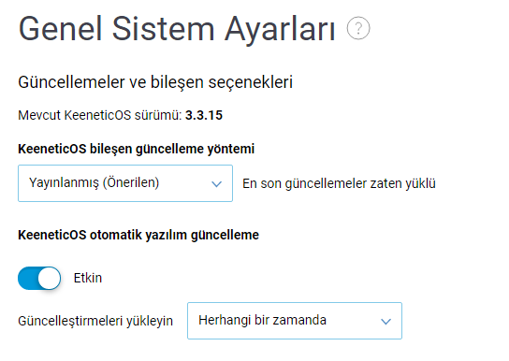Open the Yayınlanmış (Önerilen) update method dropdown
Screen dimensions: 509x361
[x=125, y=183]
